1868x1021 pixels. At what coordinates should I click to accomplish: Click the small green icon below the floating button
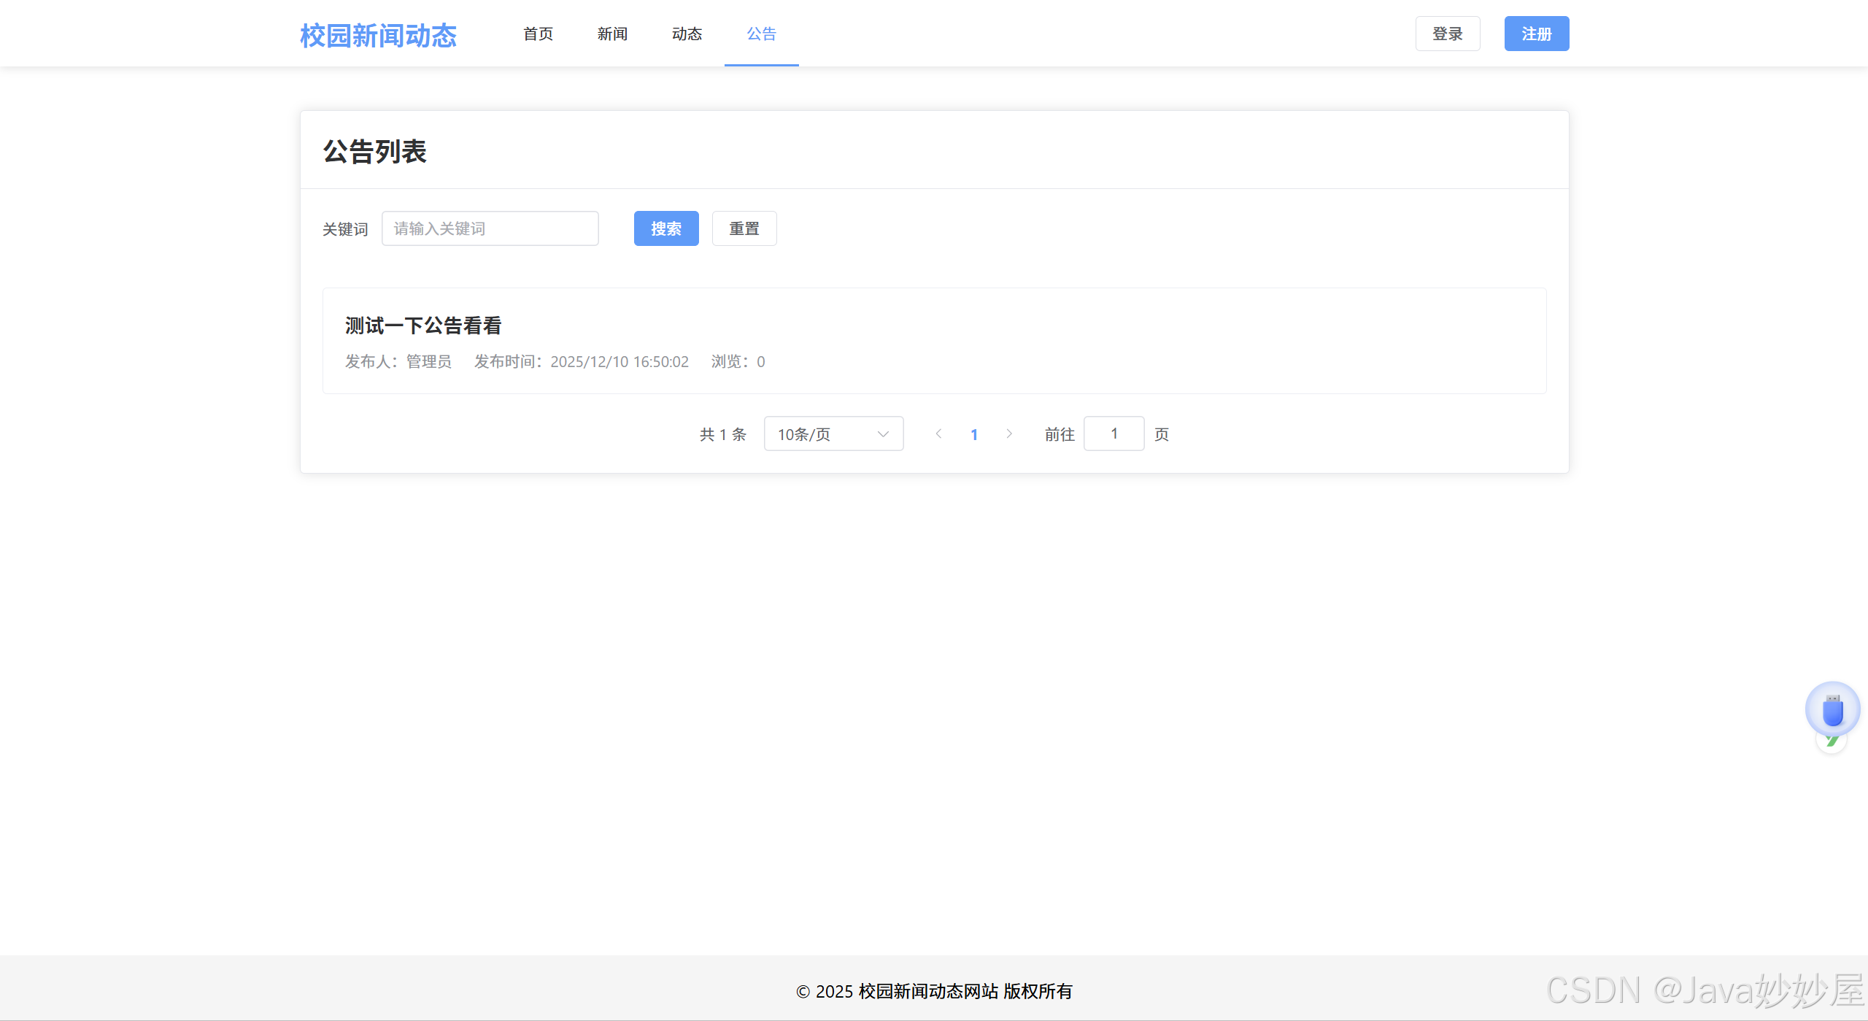[1832, 743]
